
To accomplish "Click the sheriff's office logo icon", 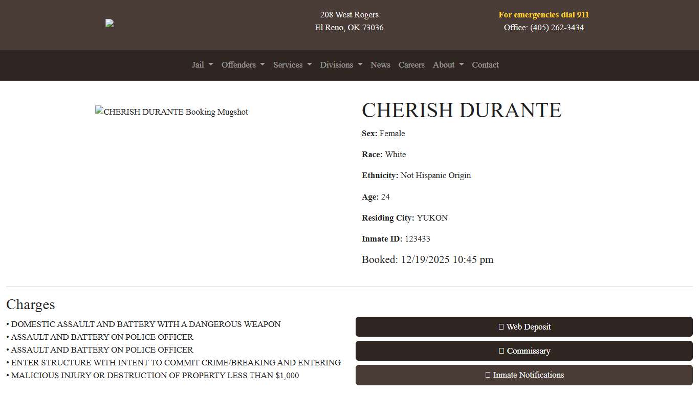I will click(109, 23).
